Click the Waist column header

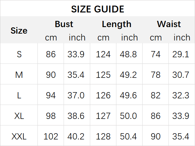[169, 24]
